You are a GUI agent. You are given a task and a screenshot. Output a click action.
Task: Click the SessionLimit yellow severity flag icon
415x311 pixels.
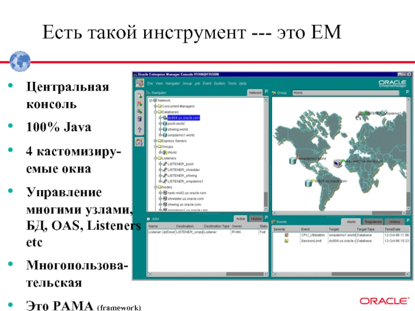pos(286,241)
